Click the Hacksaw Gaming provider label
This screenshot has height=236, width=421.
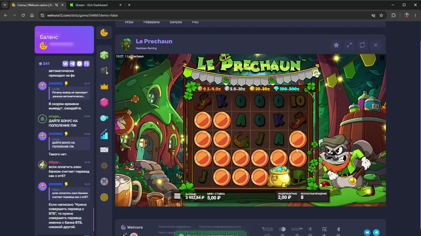146,48
